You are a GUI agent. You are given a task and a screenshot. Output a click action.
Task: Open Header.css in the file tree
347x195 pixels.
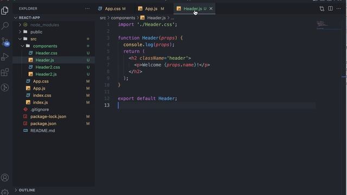pyautogui.click(x=46, y=53)
